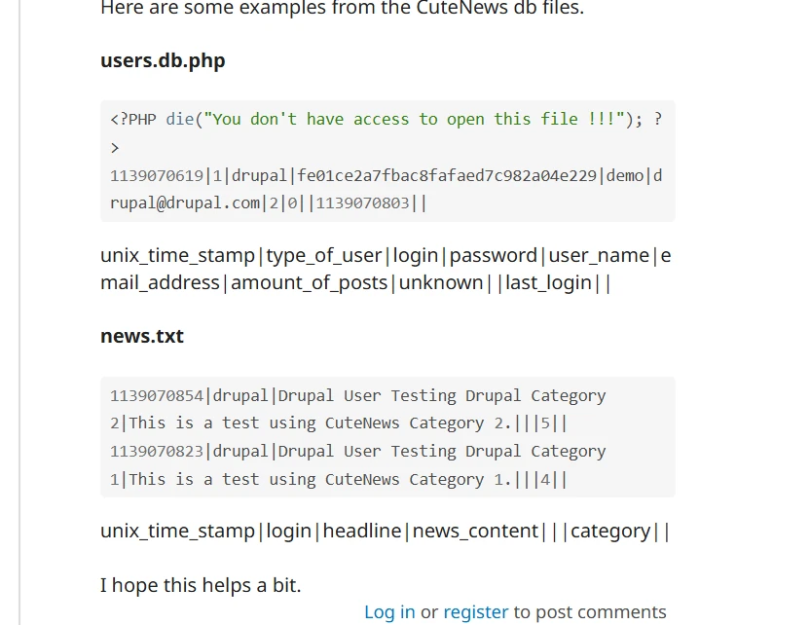The width and height of the screenshot is (810, 625).
Task: Click the unix_time_stamp|type_of_user field description
Action: (386, 255)
